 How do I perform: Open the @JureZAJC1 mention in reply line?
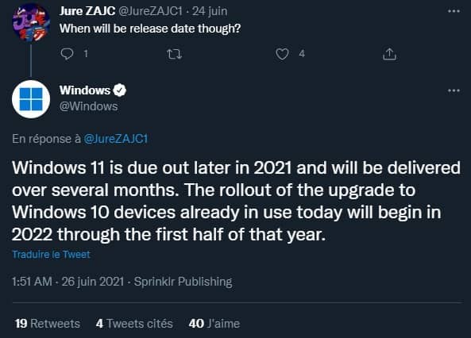(x=116, y=139)
